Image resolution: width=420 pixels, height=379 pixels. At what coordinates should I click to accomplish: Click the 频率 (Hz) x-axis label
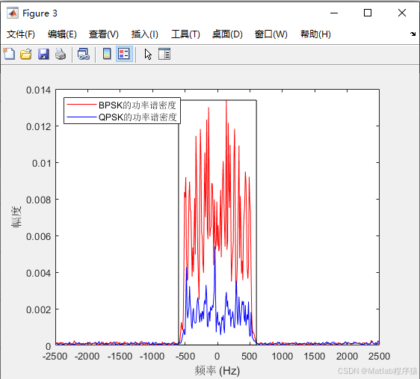(x=217, y=371)
